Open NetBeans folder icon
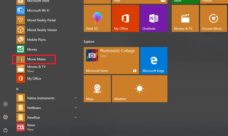Viewport: 228px width, 136px height. click(x=20, y=108)
